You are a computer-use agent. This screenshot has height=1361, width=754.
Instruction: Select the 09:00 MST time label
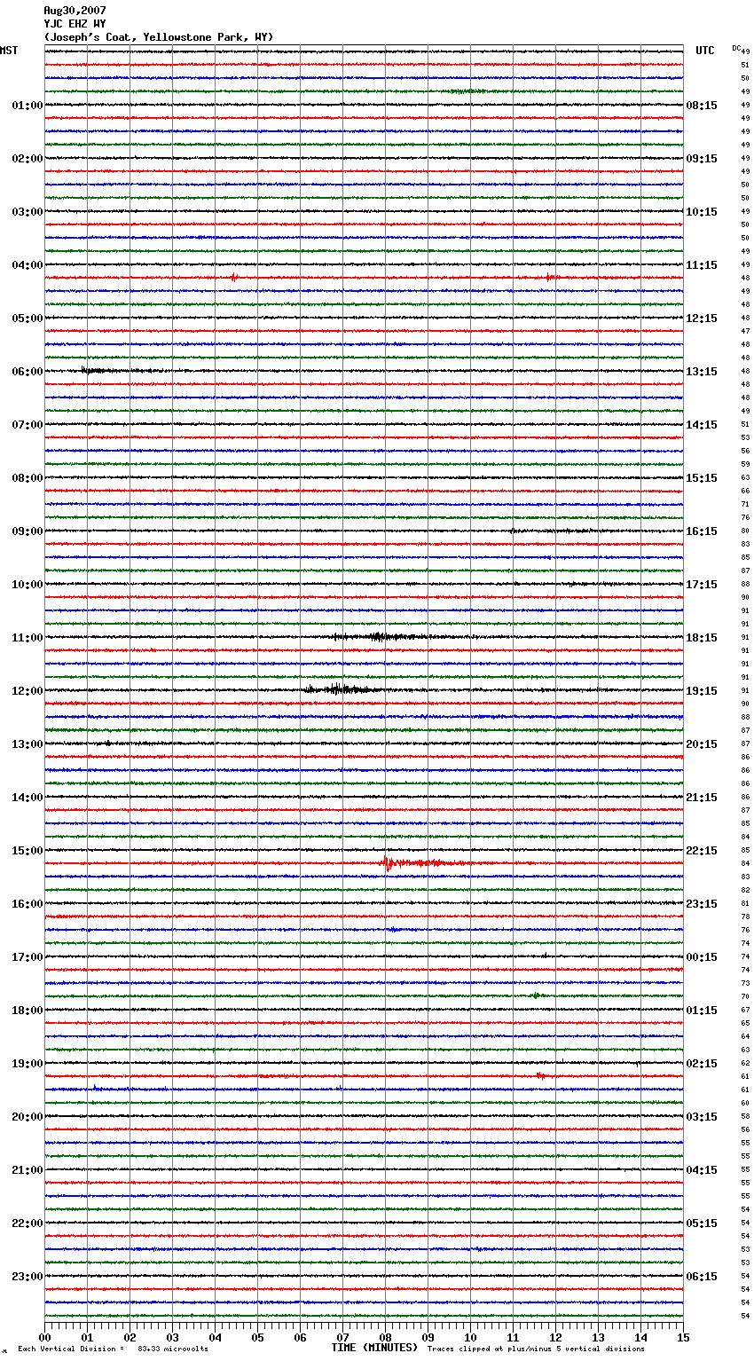pos(27,531)
